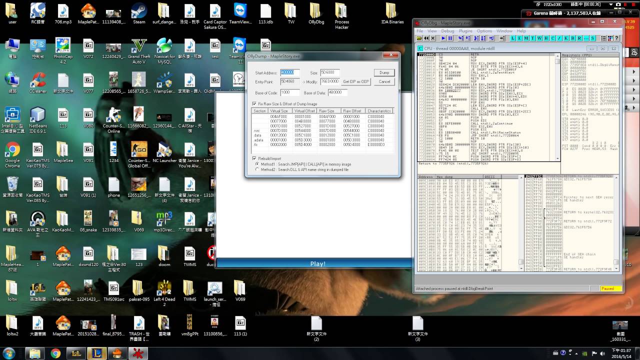The height and width of the screenshot is (360, 640).
Task: Open Source window with the S button
Action: coord(592,38)
